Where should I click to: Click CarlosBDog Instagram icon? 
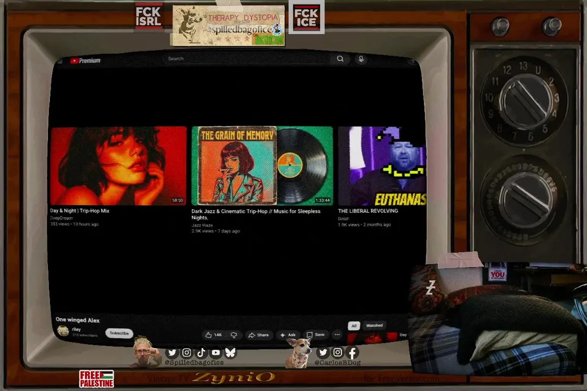click(338, 352)
